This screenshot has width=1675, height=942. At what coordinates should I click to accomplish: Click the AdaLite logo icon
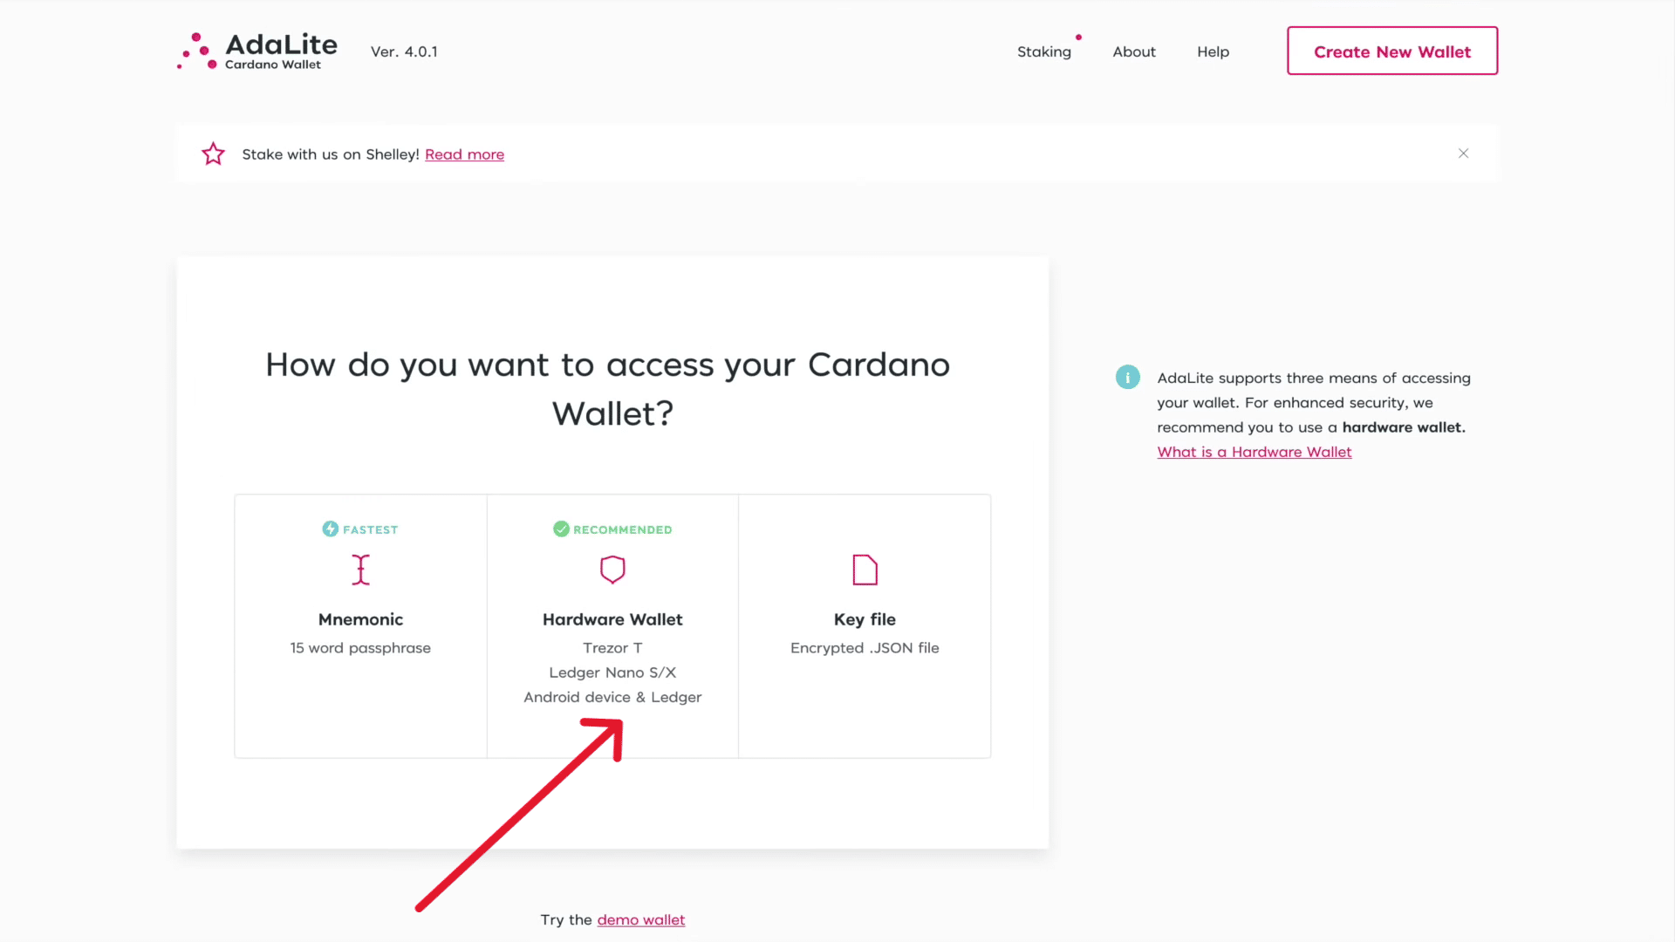click(197, 51)
